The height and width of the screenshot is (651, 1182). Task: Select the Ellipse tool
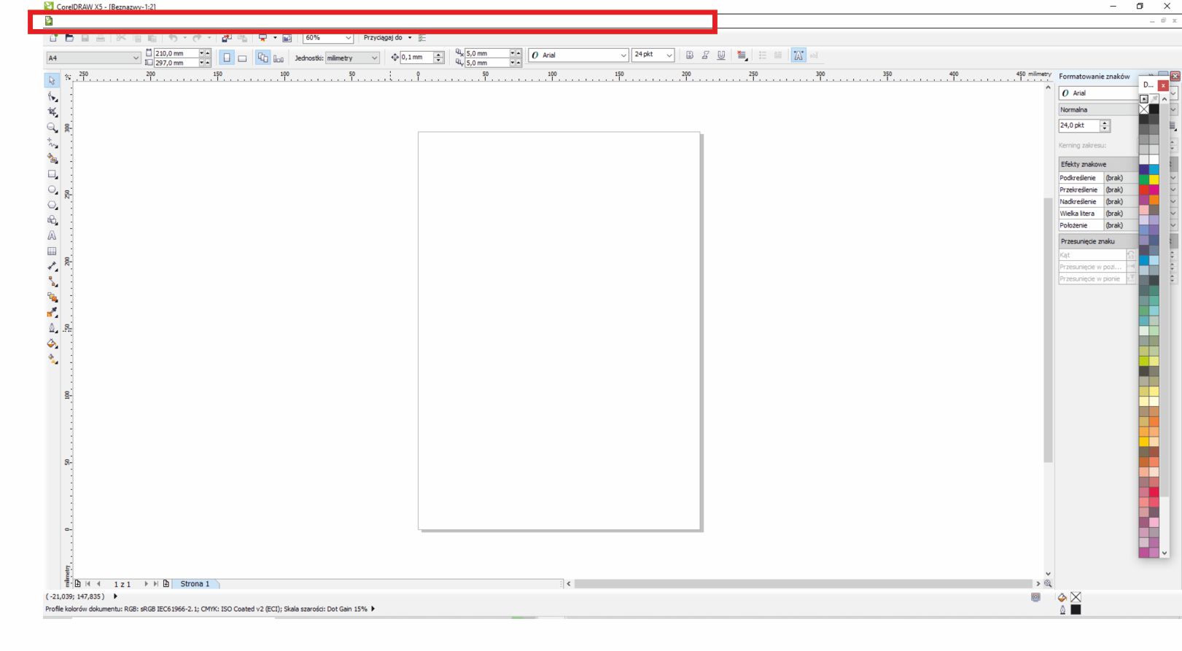[x=52, y=190]
